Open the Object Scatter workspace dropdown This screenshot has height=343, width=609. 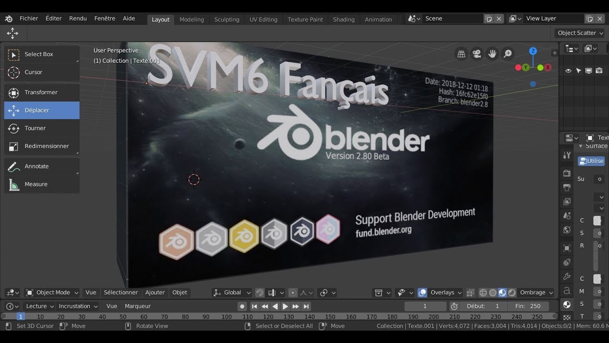pyautogui.click(x=579, y=33)
